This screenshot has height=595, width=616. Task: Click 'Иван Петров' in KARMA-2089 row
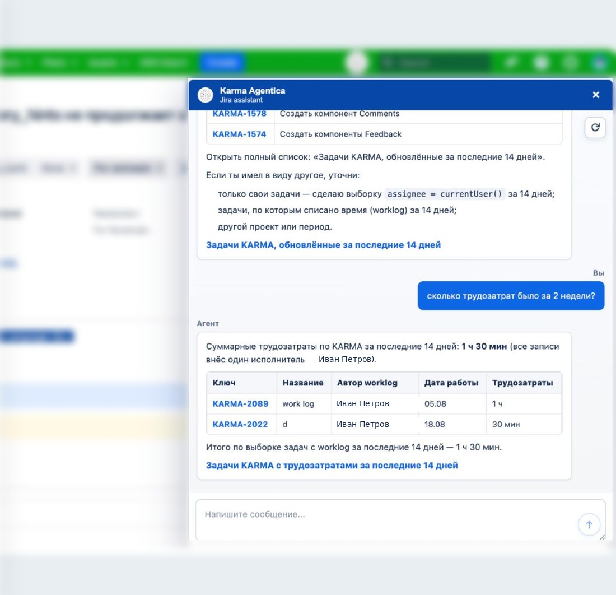pyautogui.click(x=363, y=403)
